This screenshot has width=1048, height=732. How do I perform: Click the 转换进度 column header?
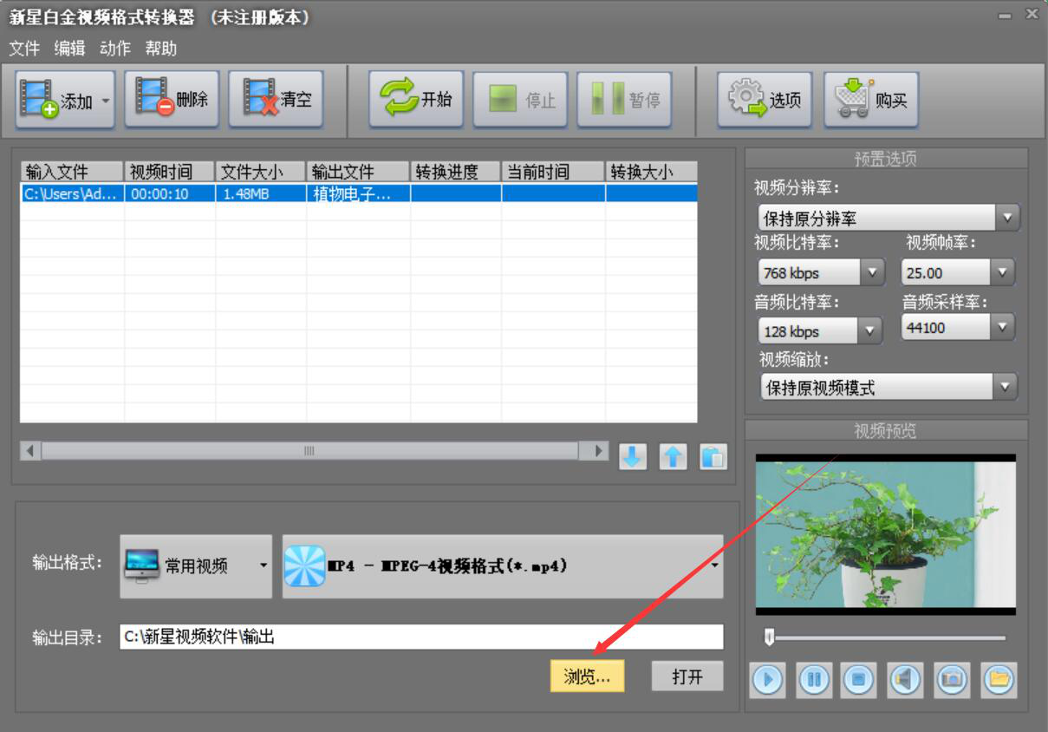click(x=456, y=171)
